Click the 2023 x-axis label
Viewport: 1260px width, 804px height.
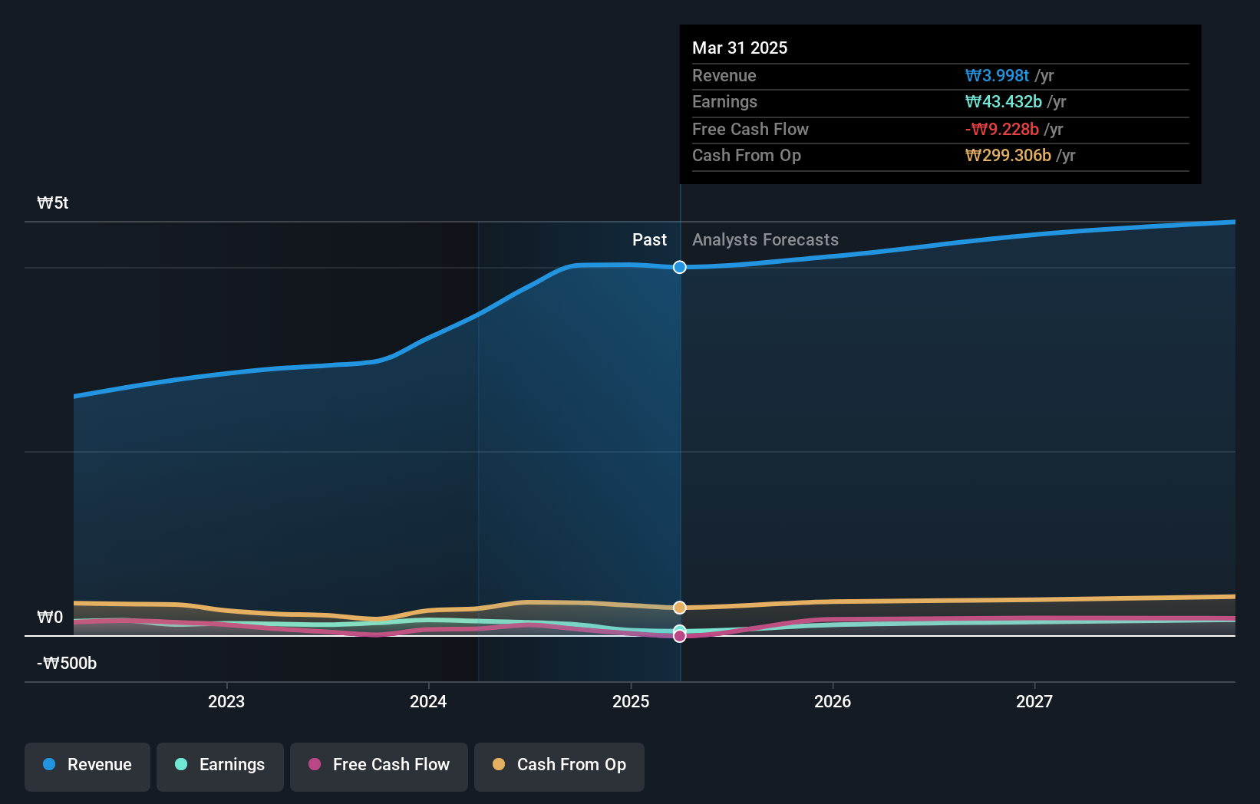(226, 701)
